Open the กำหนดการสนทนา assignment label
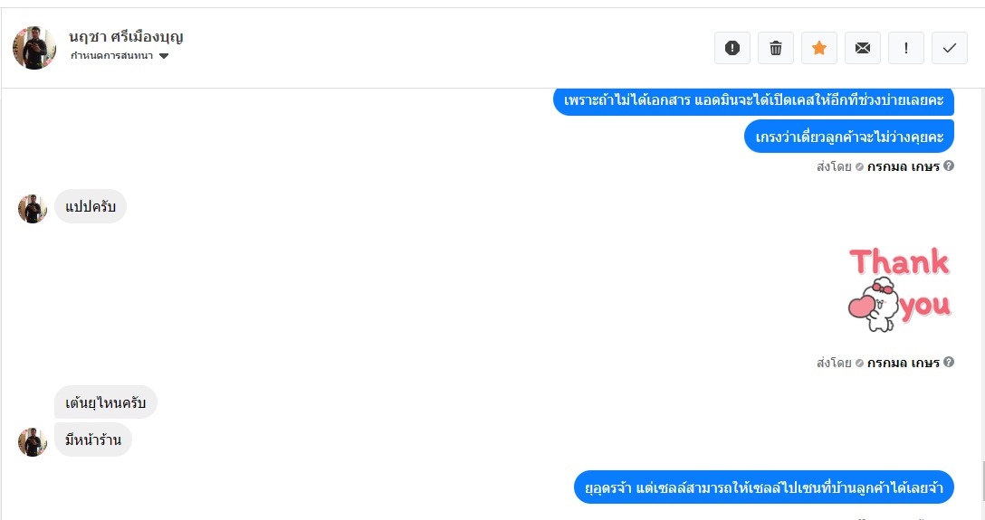 112,56
